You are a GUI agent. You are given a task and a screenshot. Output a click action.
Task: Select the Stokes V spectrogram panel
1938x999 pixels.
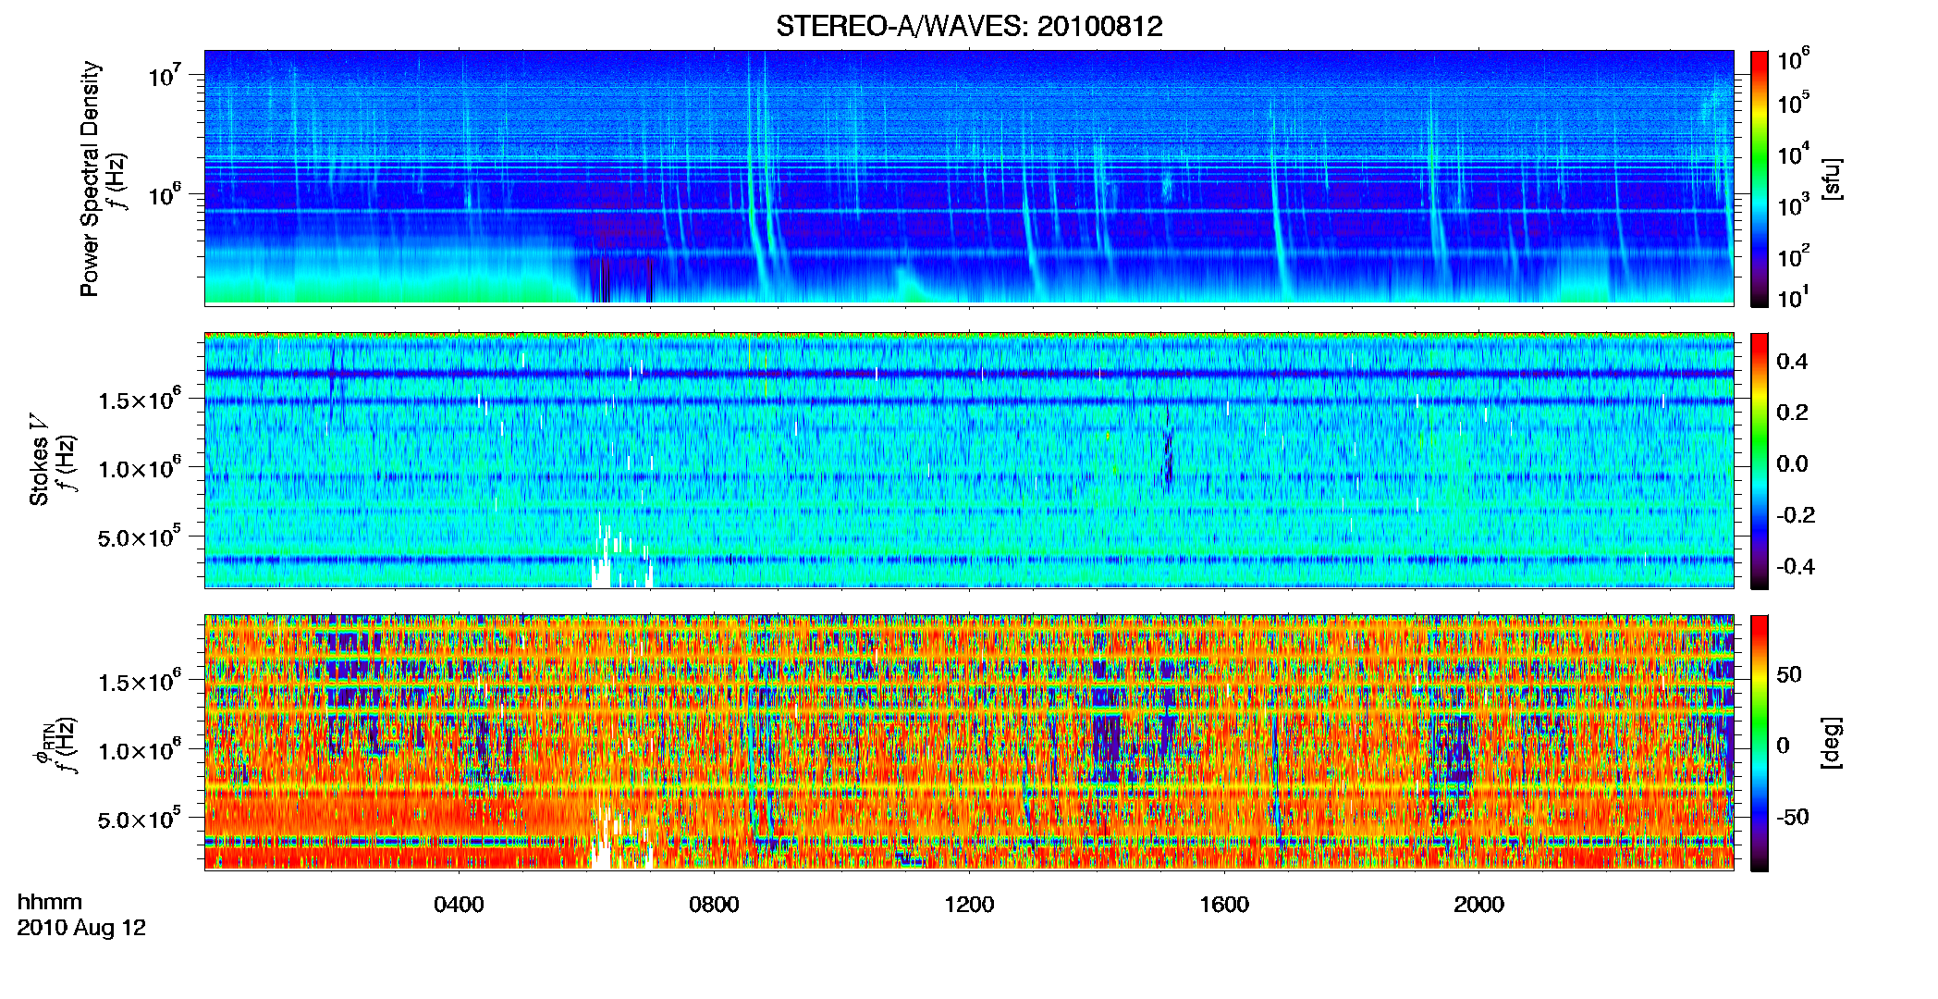coord(969,460)
